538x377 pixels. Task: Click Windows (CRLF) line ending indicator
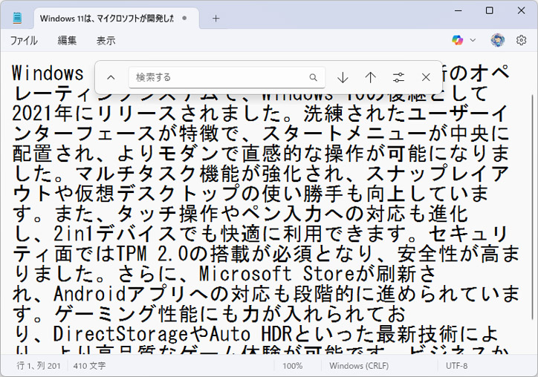tap(359, 366)
